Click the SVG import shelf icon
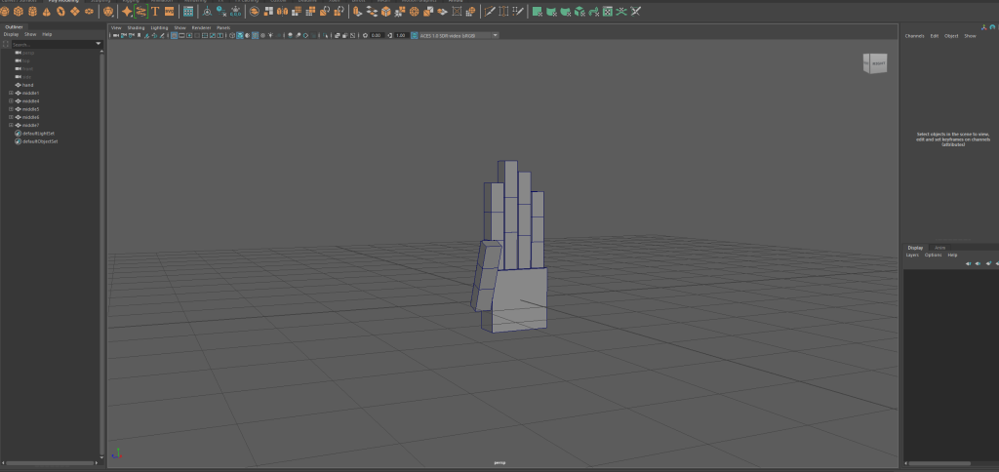 [170, 12]
